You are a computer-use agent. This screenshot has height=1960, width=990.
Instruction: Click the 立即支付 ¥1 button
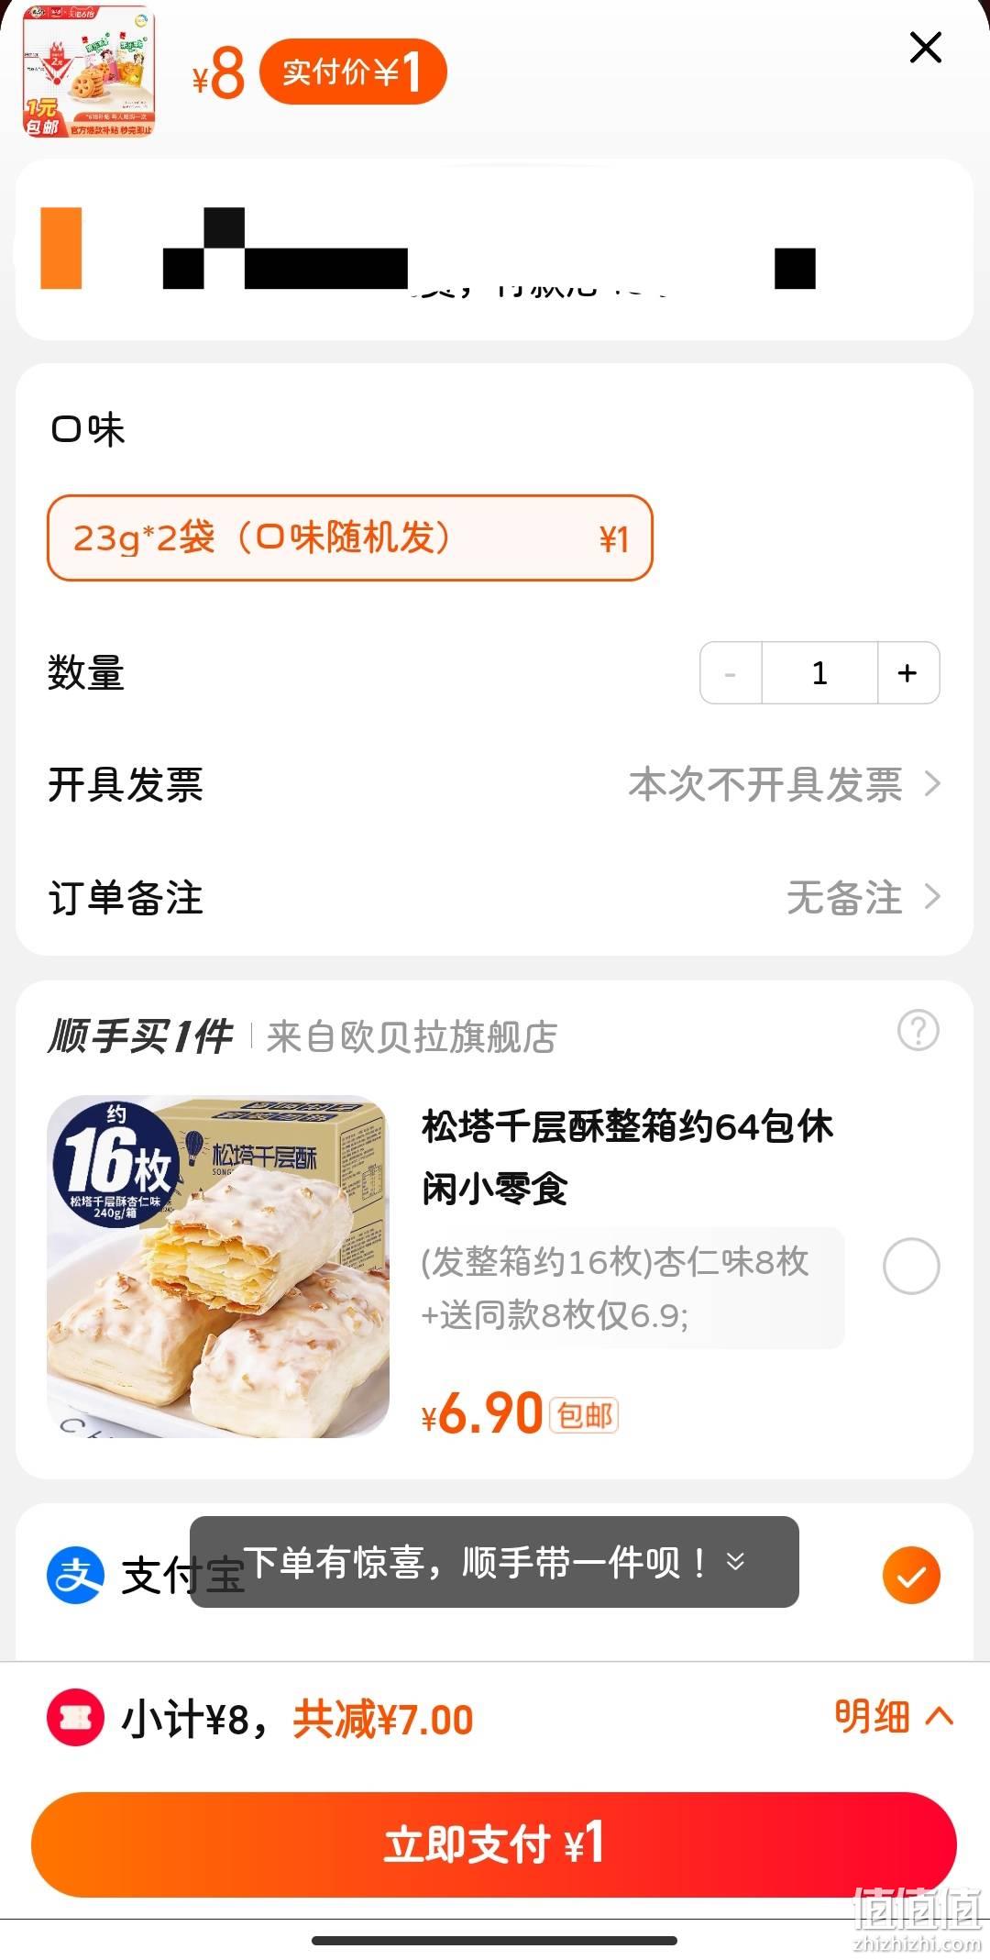pos(494,1844)
